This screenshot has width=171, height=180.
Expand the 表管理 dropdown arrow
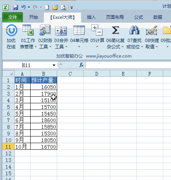(x=35, y=47)
